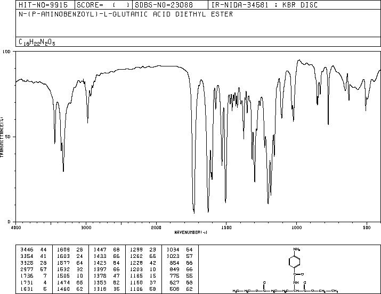Select peak table entry 1433
The image size is (381, 294).
coord(100,256)
